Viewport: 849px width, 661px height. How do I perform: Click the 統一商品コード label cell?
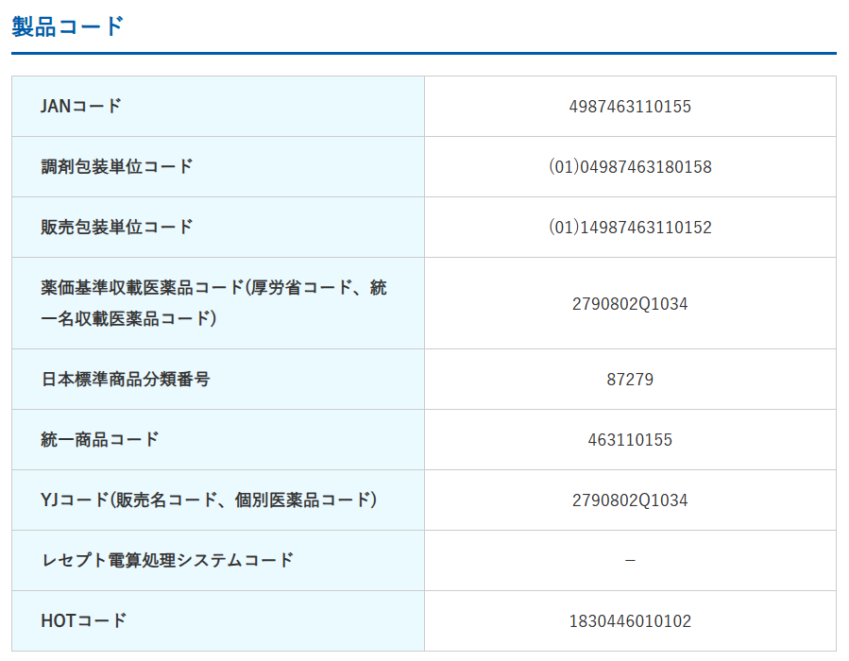[x=100, y=439]
